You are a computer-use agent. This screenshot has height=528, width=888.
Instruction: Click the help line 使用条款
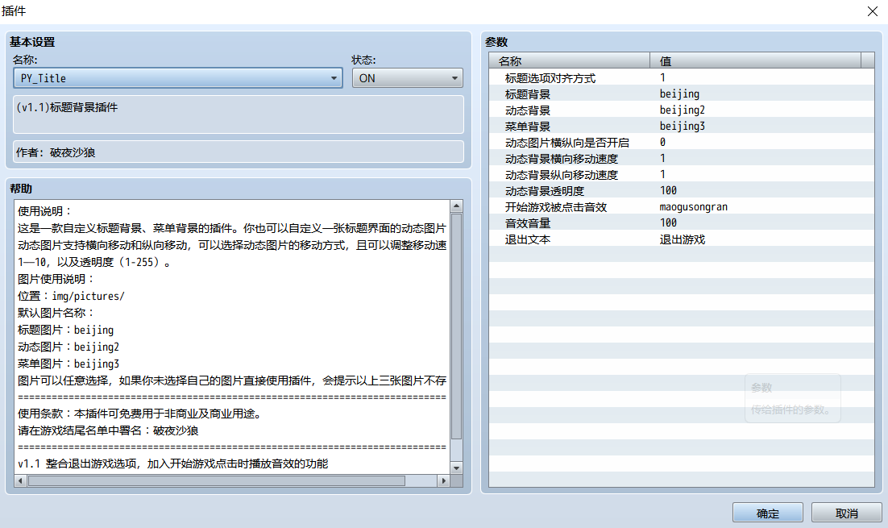tap(142, 414)
